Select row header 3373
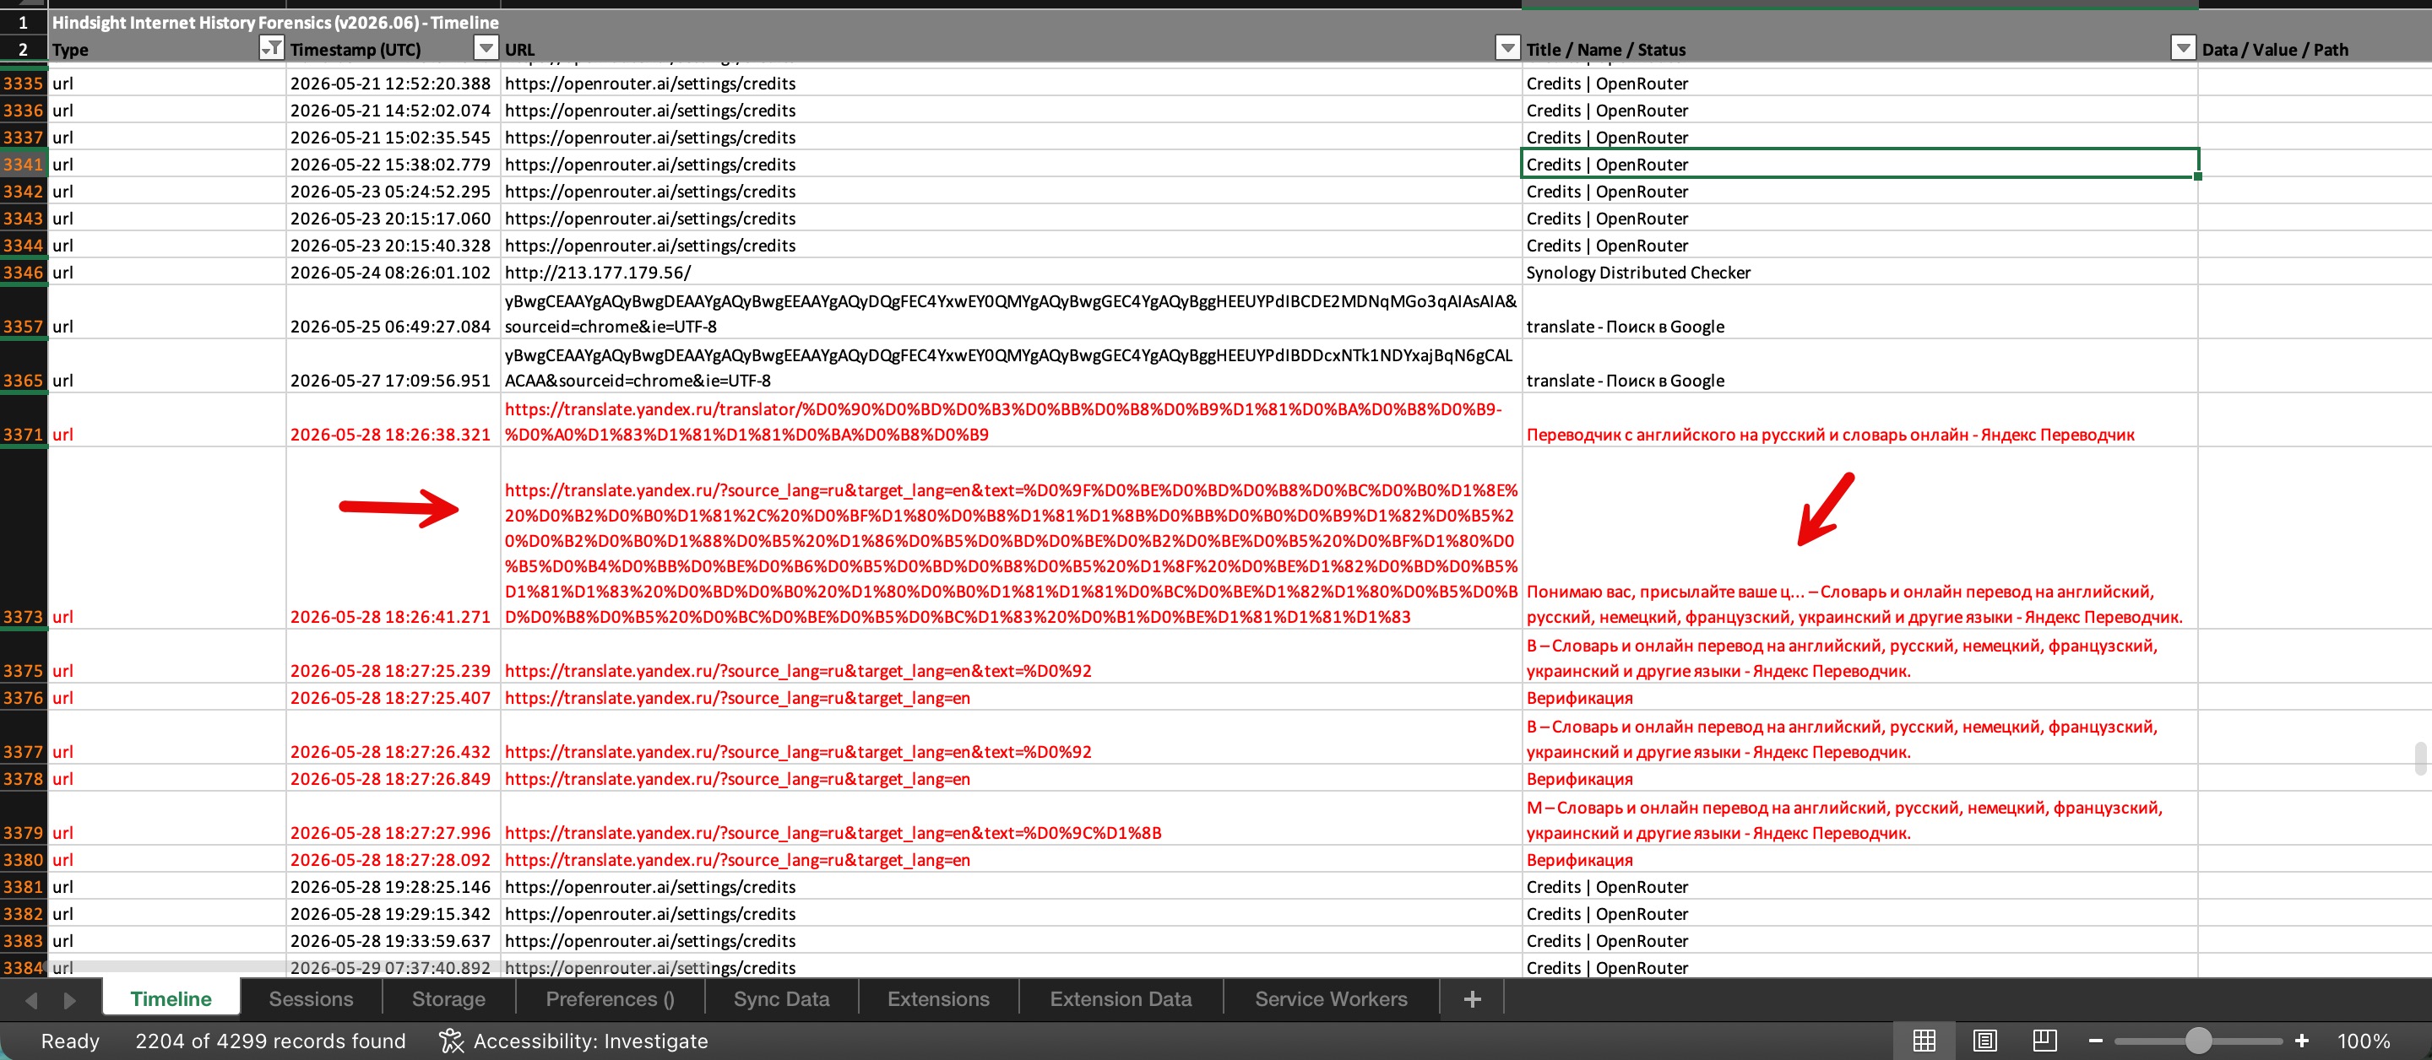The image size is (2432, 1060). coord(24,538)
